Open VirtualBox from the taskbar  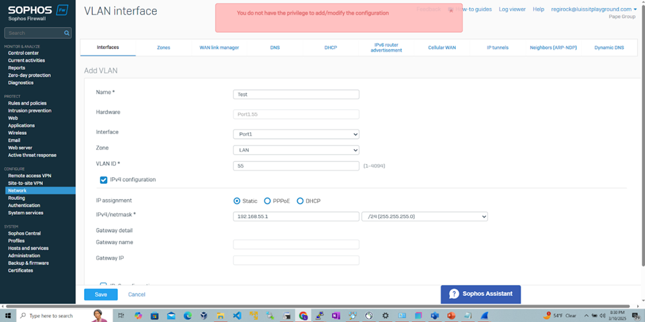pos(204,315)
